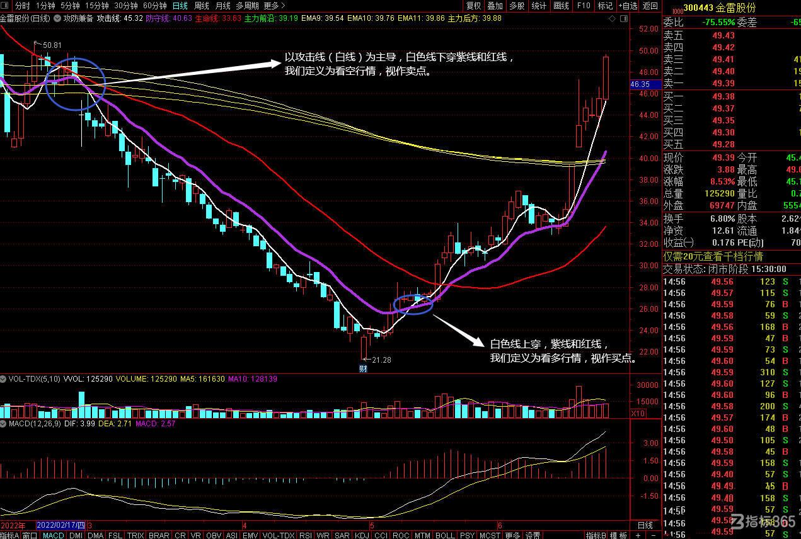Select the MACD indicator tab
The width and height of the screenshot is (801, 539).
coord(54,535)
